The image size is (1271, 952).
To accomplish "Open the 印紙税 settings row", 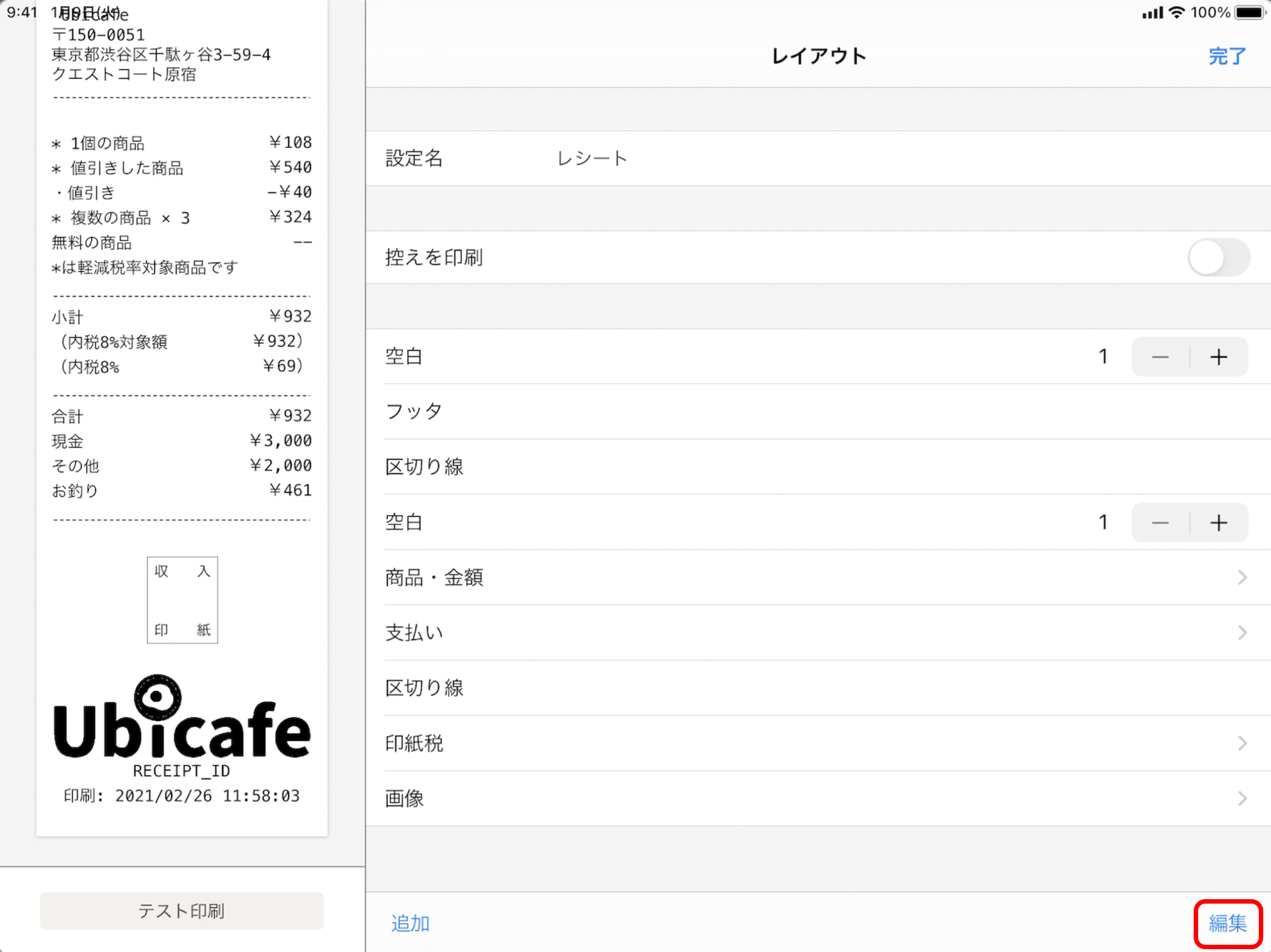I will [x=818, y=743].
